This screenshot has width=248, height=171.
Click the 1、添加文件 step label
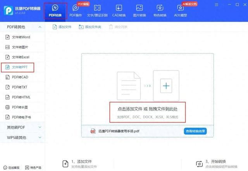82,161
